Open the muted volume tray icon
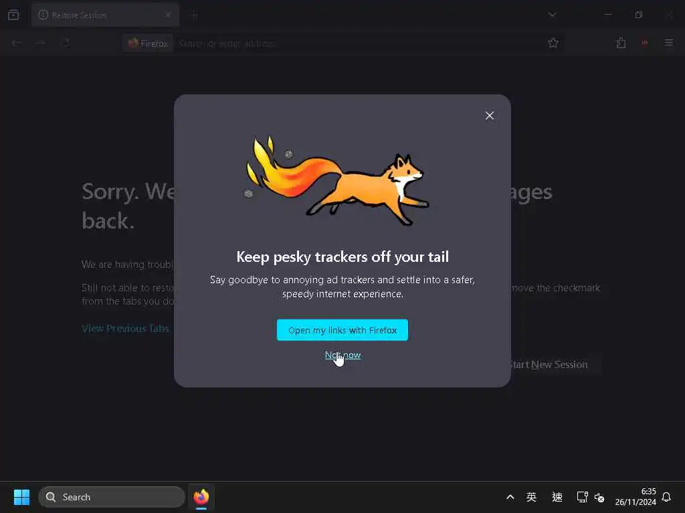Viewport: 685px width, 513px height. [x=599, y=497]
